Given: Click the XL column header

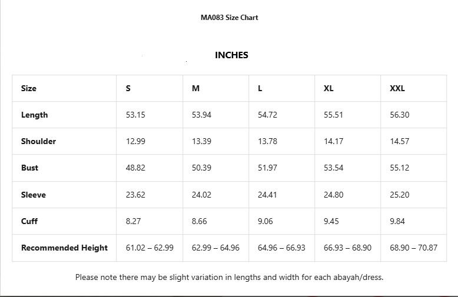Looking at the screenshot, I should pyautogui.click(x=328, y=88).
